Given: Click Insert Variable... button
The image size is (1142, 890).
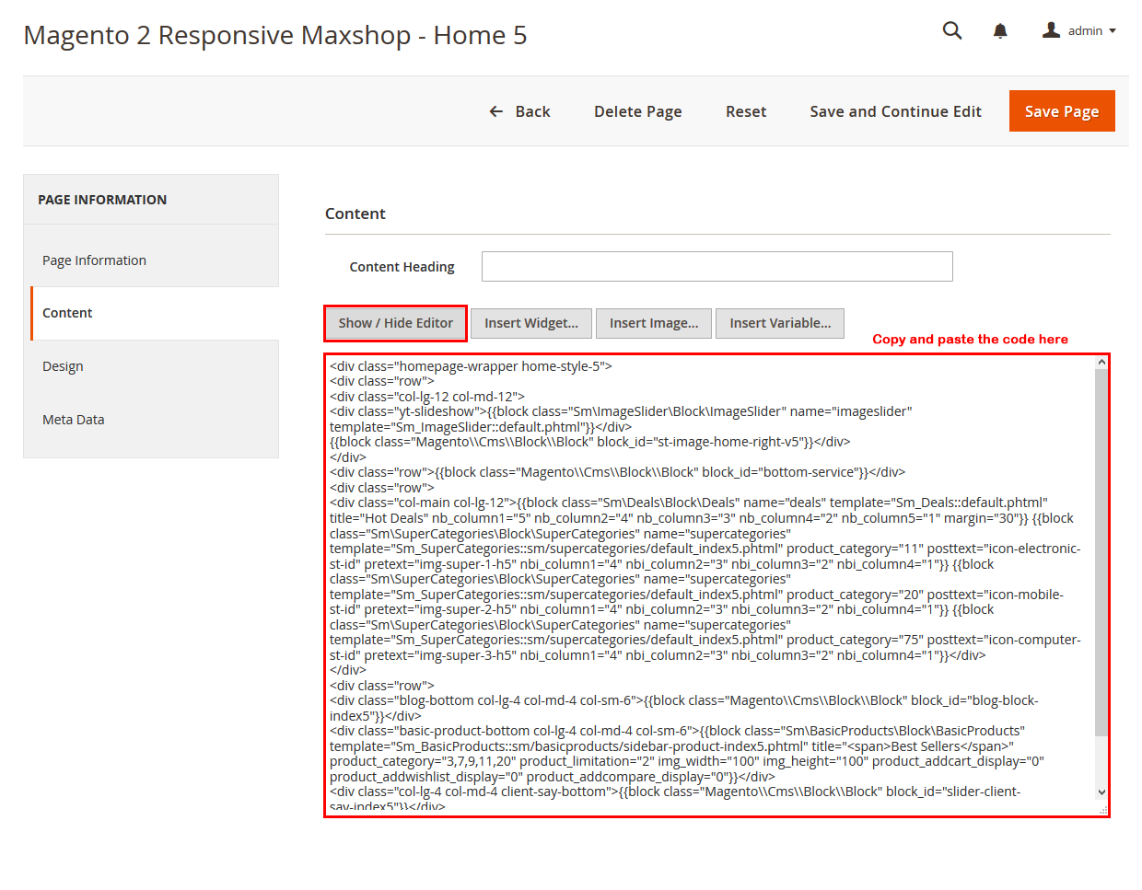Looking at the screenshot, I should [x=780, y=323].
